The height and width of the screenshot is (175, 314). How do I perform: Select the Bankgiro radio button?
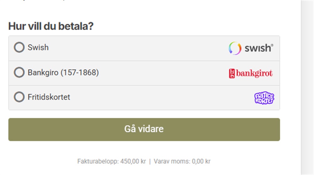(19, 73)
